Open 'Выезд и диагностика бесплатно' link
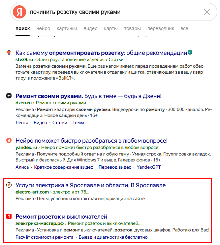This screenshot has height=245, width=220. click(x=113, y=237)
